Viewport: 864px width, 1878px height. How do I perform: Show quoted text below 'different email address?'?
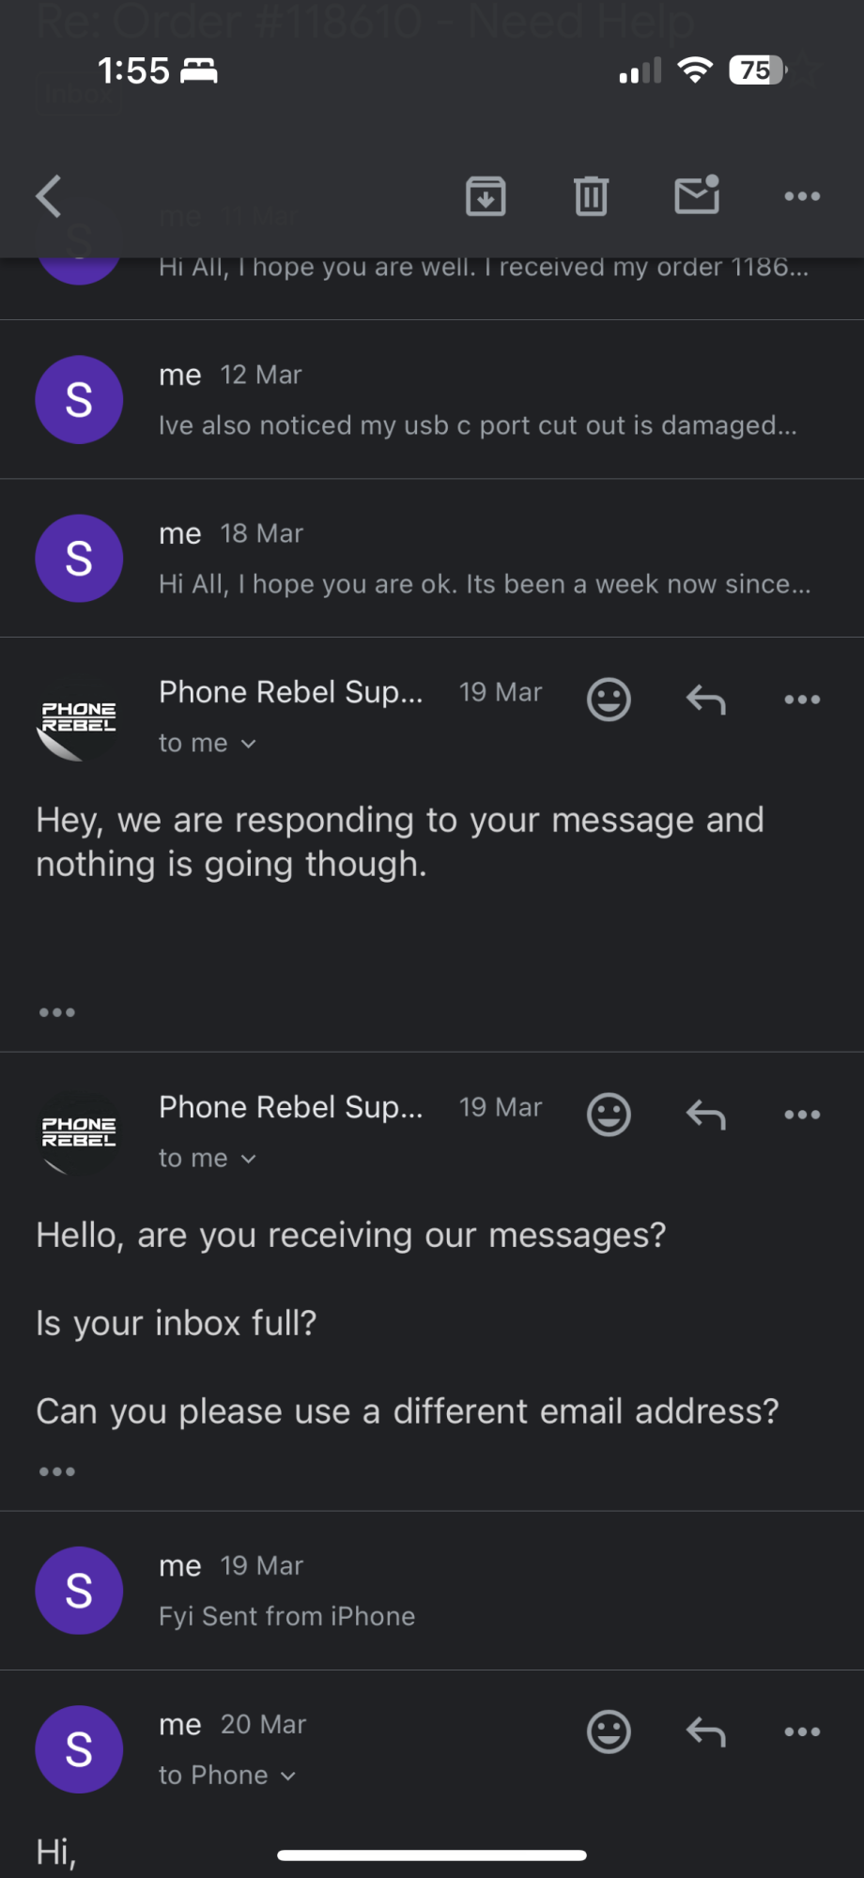click(x=57, y=1471)
